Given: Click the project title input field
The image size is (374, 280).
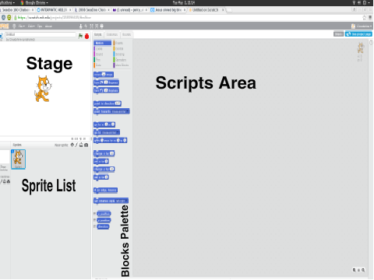Looking at the screenshot, I should tap(41, 34).
